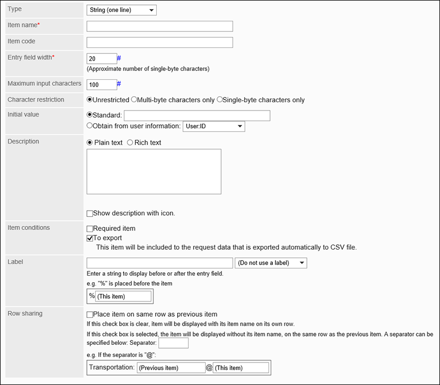Image resolution: width=440 pixels, height=385 pixels.
Task: Click the Standard initial value text field
Action: [x=197, y=116]
